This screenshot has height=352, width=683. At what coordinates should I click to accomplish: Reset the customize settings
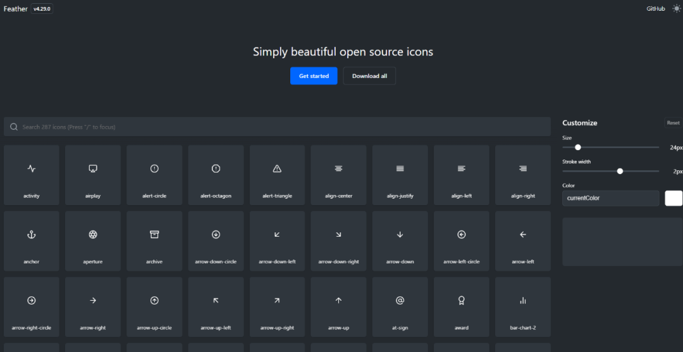point(673,123)
